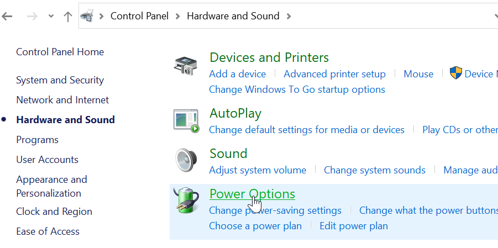
Task: Go up one folder level
Action: [x=67, y=16]
